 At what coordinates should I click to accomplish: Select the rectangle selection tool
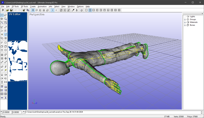click(x=2, y=15)
